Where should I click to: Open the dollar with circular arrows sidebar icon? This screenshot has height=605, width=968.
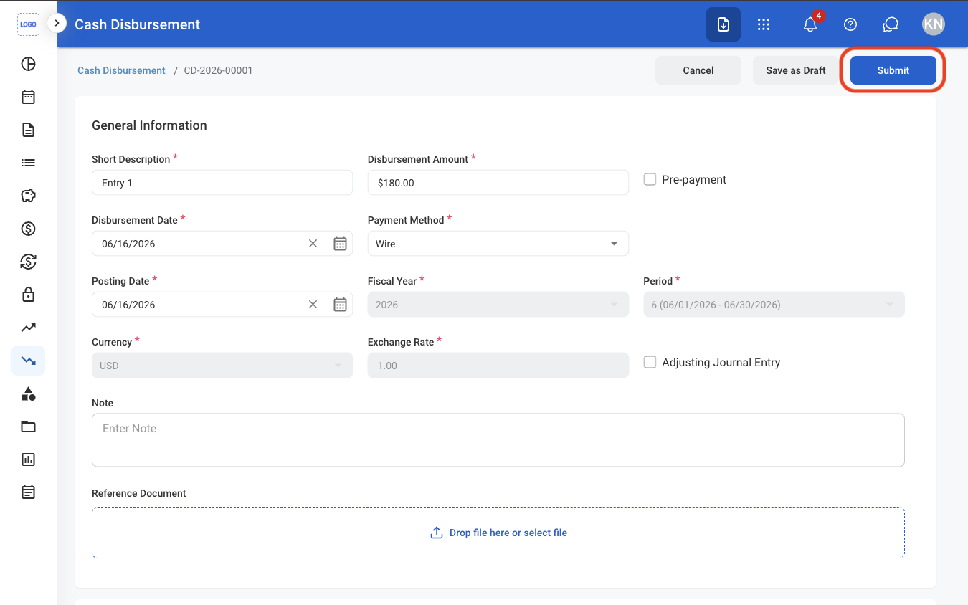point(28,262)
